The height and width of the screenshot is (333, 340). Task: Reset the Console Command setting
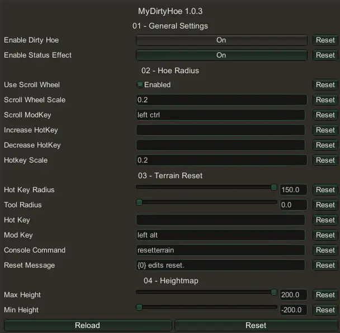[x=325, y=250]
